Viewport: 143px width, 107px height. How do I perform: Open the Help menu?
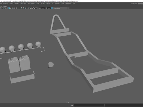(x=74, y=3)
